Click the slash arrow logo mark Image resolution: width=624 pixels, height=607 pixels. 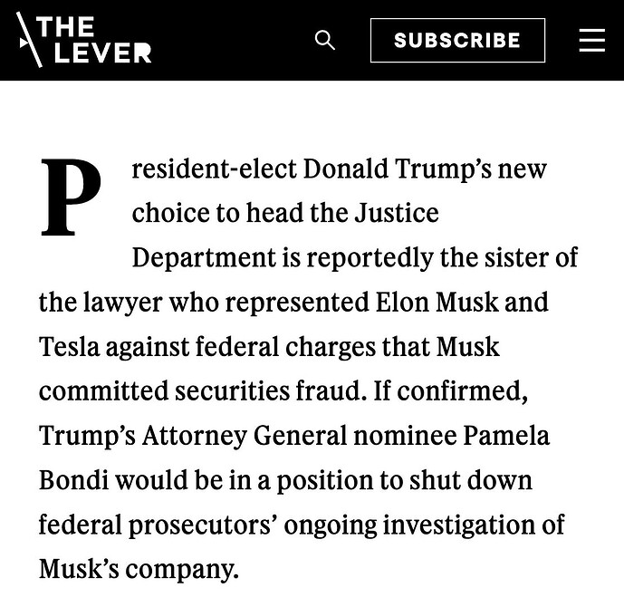point(29,39)
